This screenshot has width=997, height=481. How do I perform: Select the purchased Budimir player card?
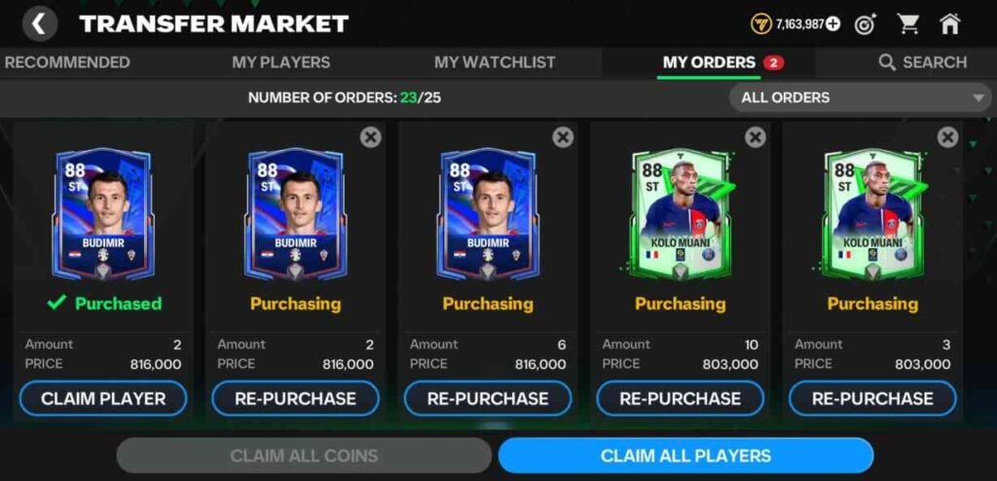click(x=103, y=214)
